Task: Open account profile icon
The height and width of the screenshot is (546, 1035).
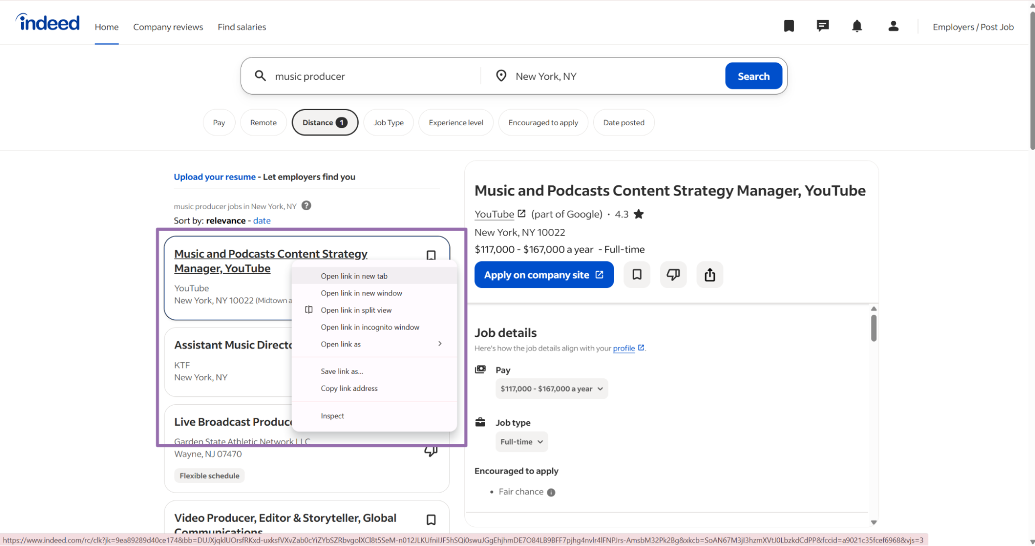Action: [x=893, y=26]
